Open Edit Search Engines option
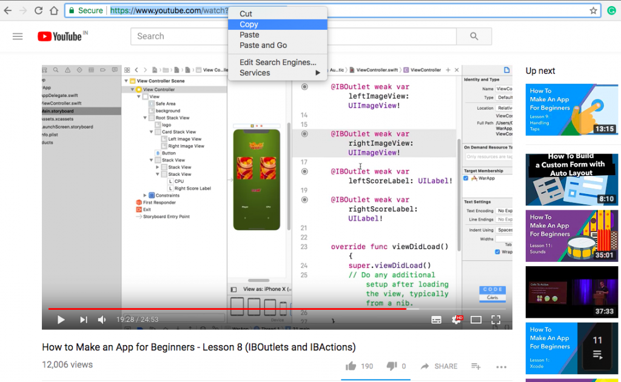This screenshot has height=382, width=621. click(x=278, y=62)
